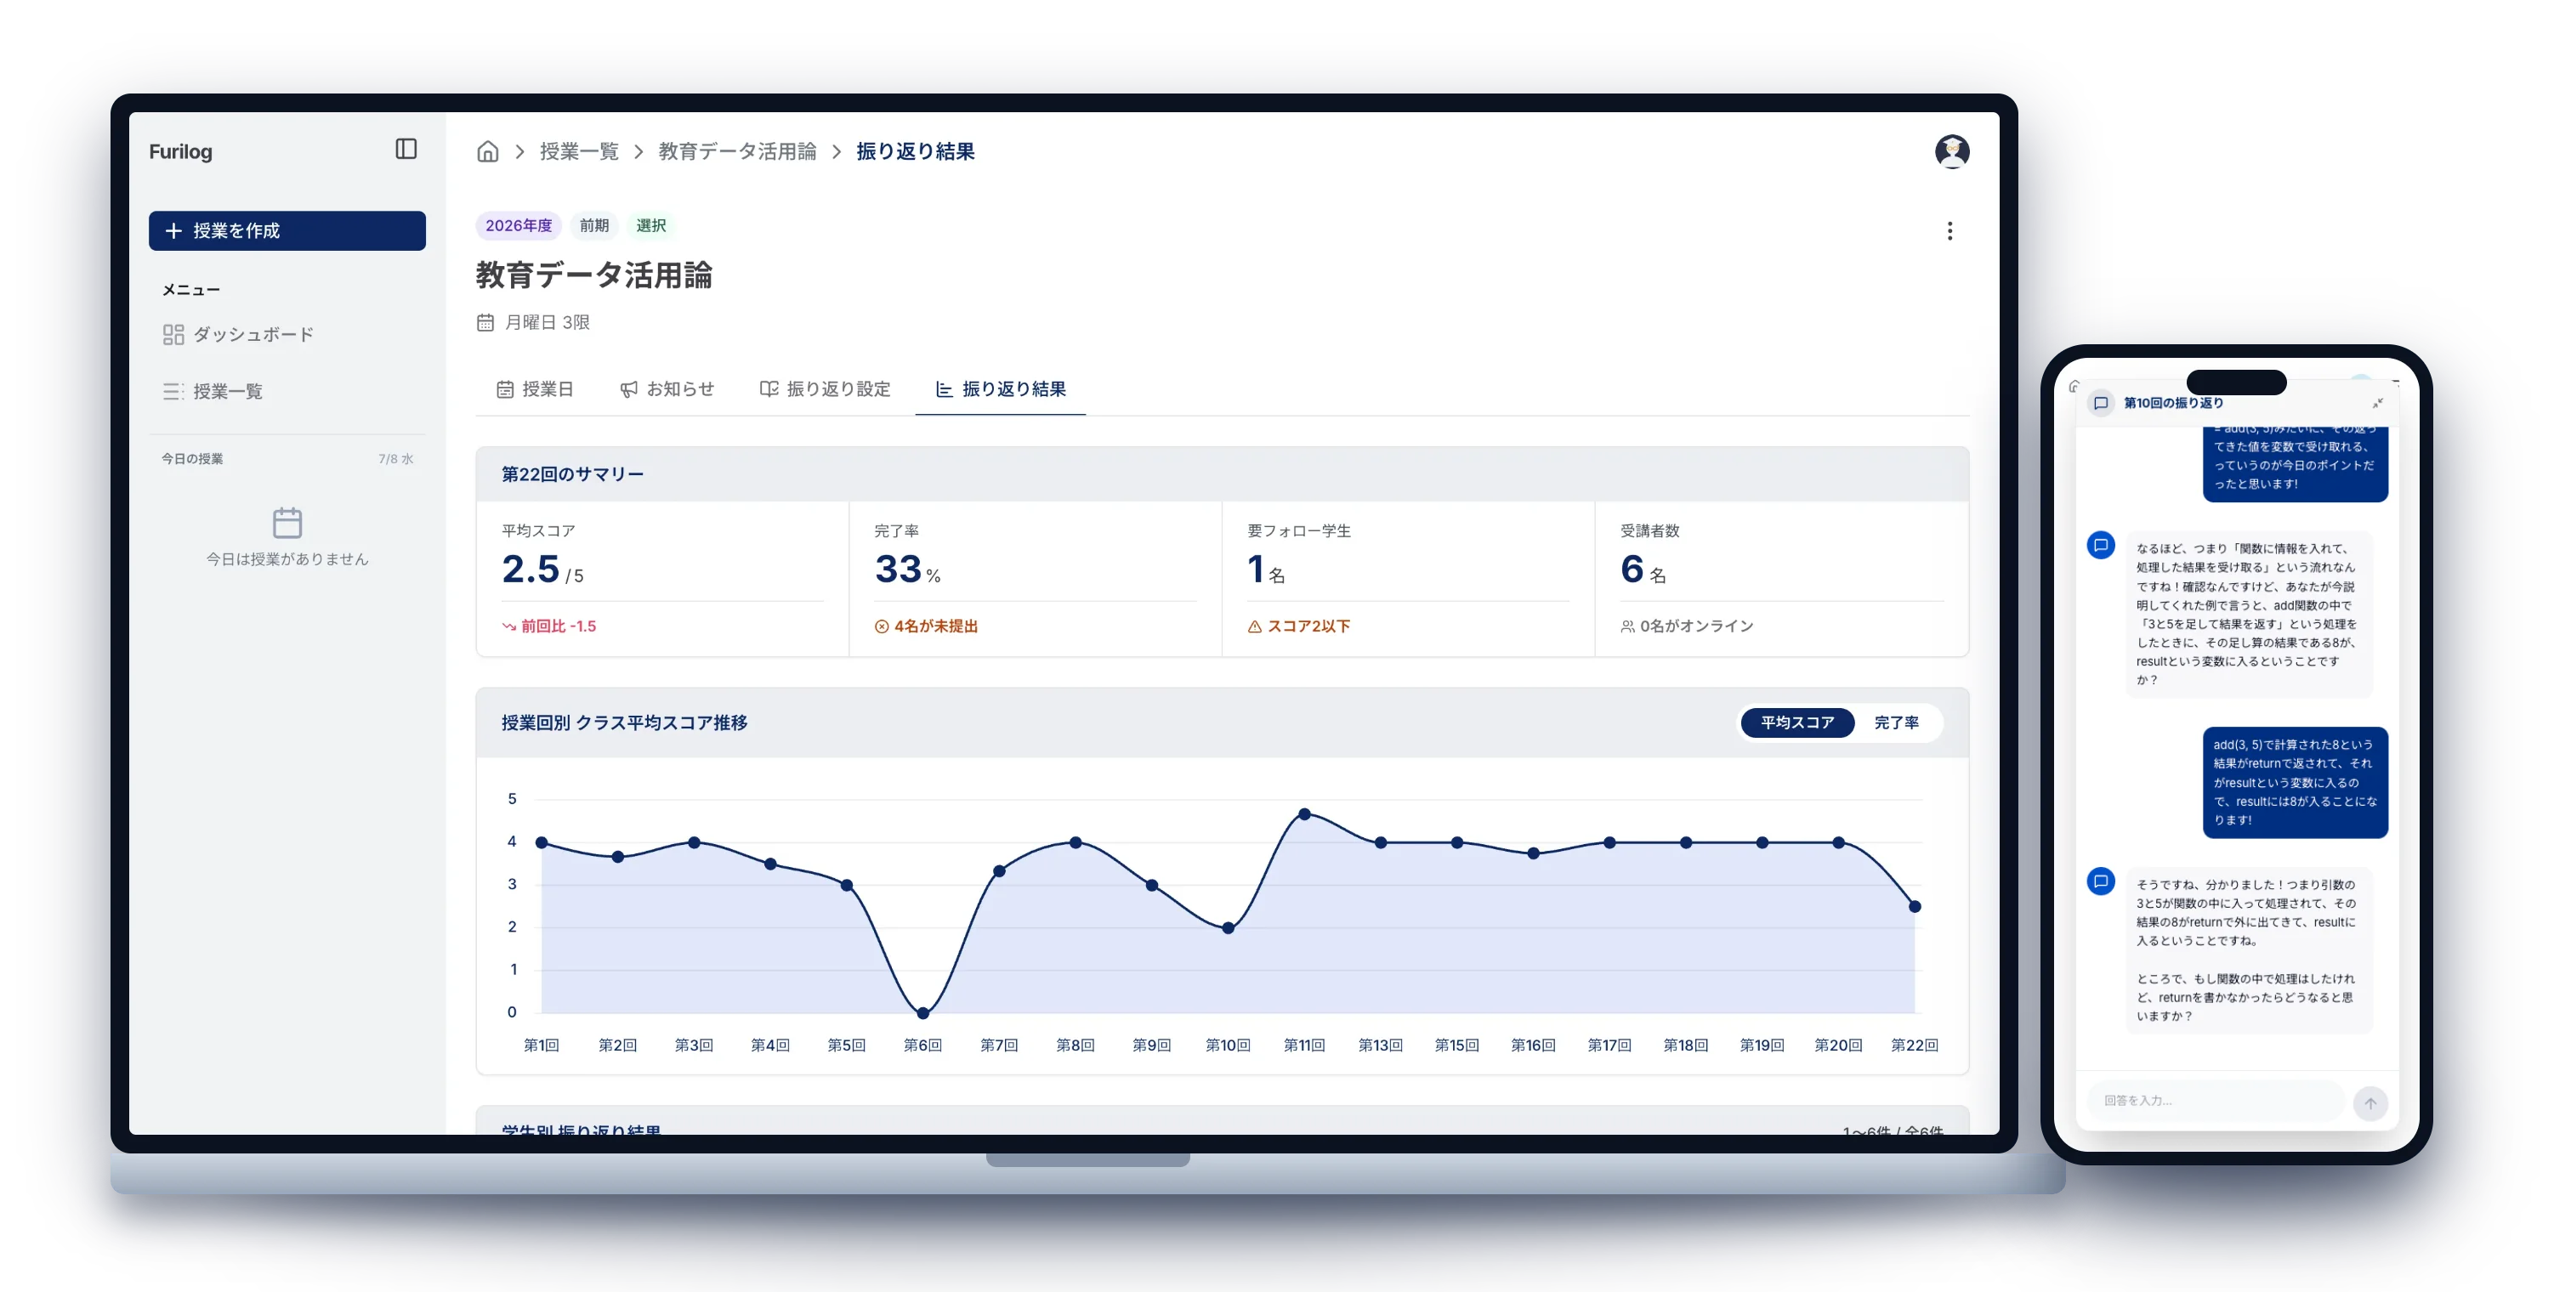Screen dimensions: 2571x1292
Task: Open the 振り返り設定 tab
Action: [825, 390]
